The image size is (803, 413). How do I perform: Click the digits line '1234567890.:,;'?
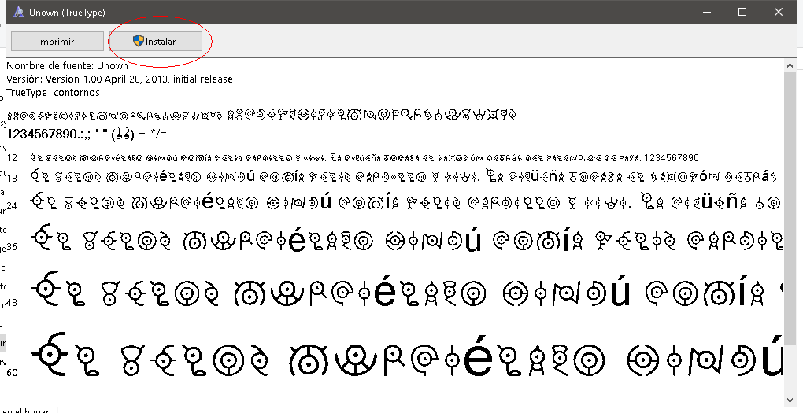click(86, 135)
